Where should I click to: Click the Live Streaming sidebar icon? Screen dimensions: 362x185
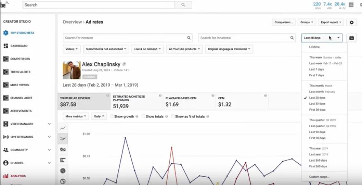tap(6, 137)
